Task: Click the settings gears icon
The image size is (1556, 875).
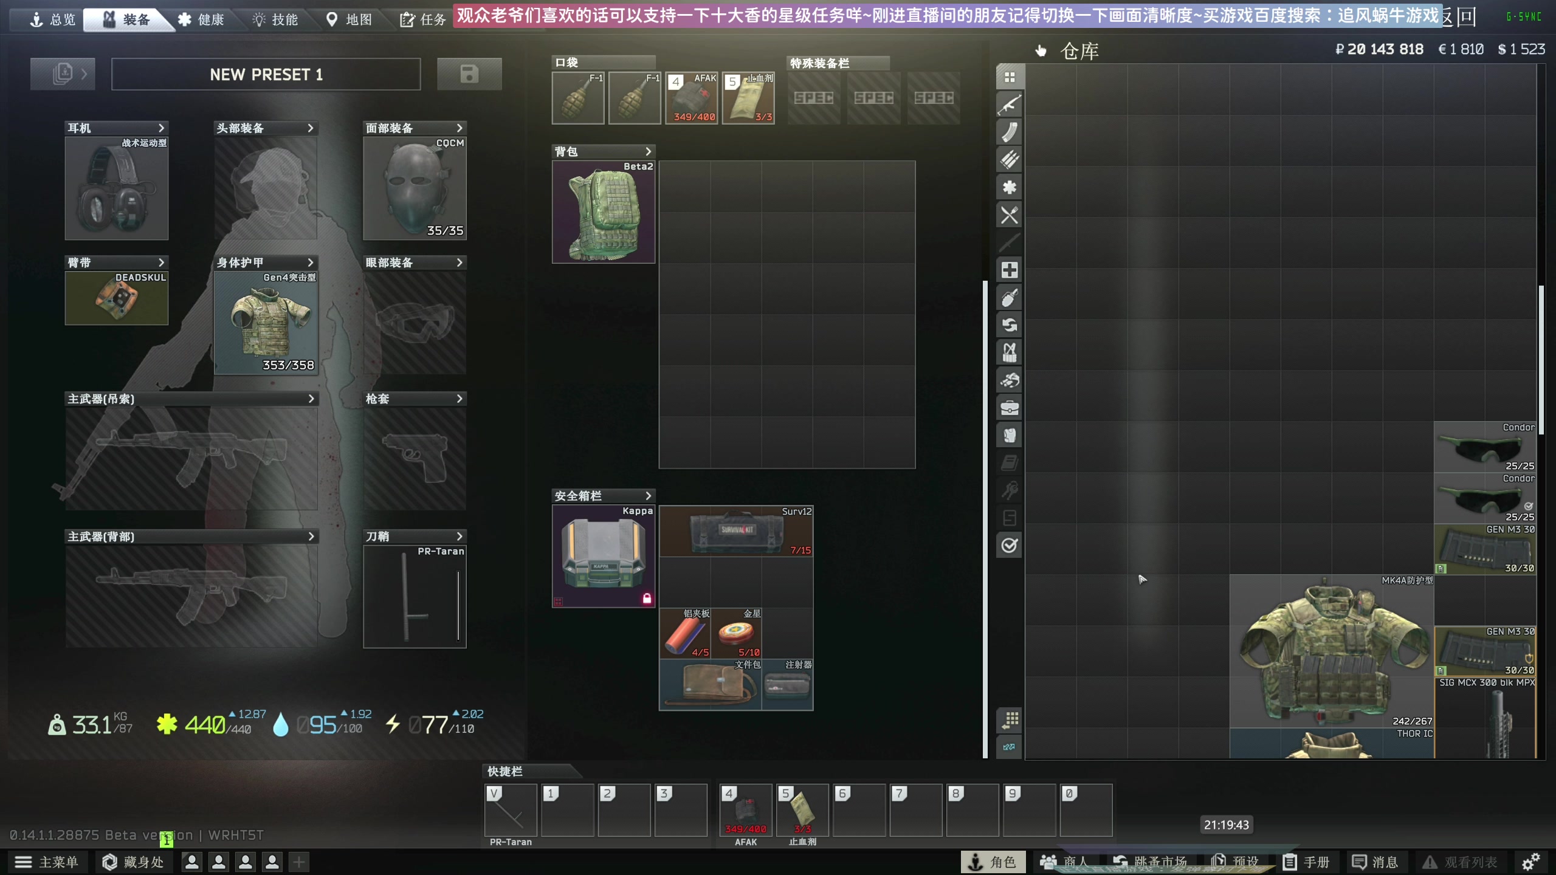Action: 1531,862
